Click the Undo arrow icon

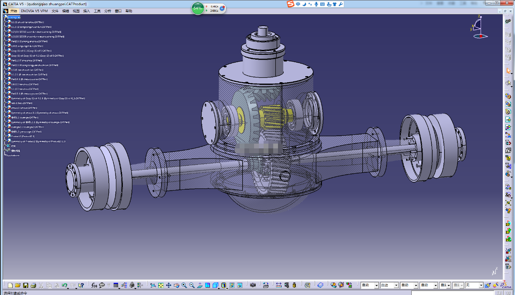[64, 285]
